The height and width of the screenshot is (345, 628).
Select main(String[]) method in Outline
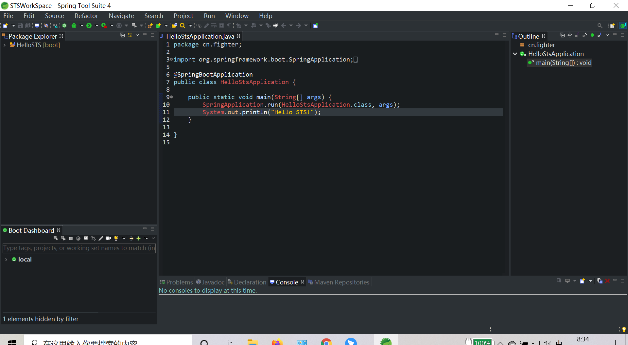(563, 63)
